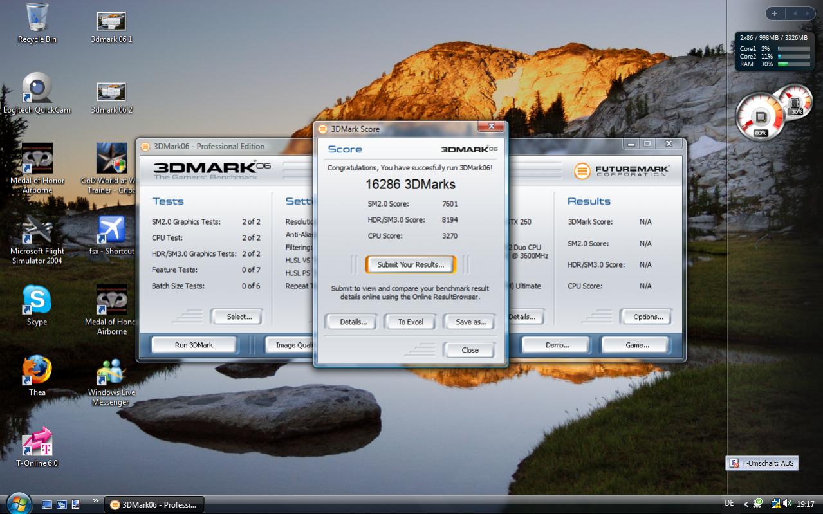823x514 pixels.
Task: Click SM2.0 Score value 7601
Action: (x=450, y=204)
